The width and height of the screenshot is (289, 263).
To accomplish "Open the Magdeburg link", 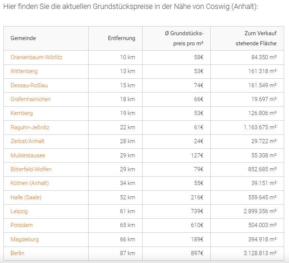I will point(24,239).
